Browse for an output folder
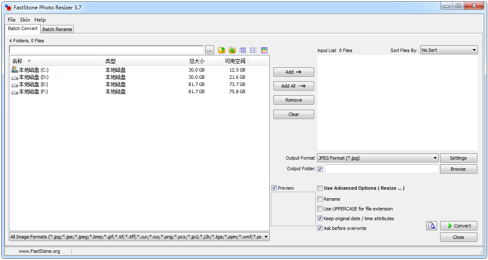 coord(458,169)
